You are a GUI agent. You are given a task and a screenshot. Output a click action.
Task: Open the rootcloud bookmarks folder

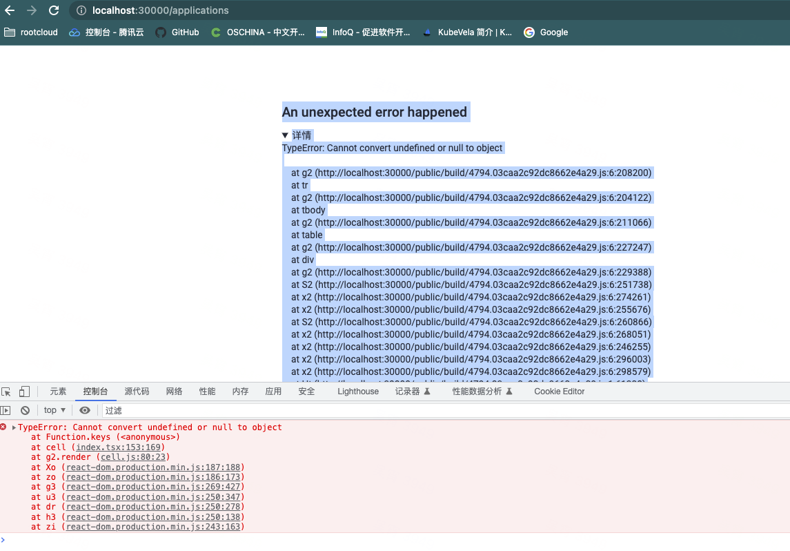[x=30, y=32]
